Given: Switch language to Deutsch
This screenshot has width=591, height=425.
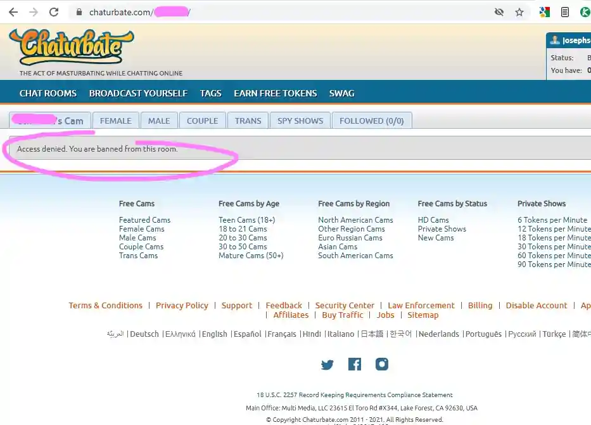Looking at the screenshot, I should (x=144, y=334).
